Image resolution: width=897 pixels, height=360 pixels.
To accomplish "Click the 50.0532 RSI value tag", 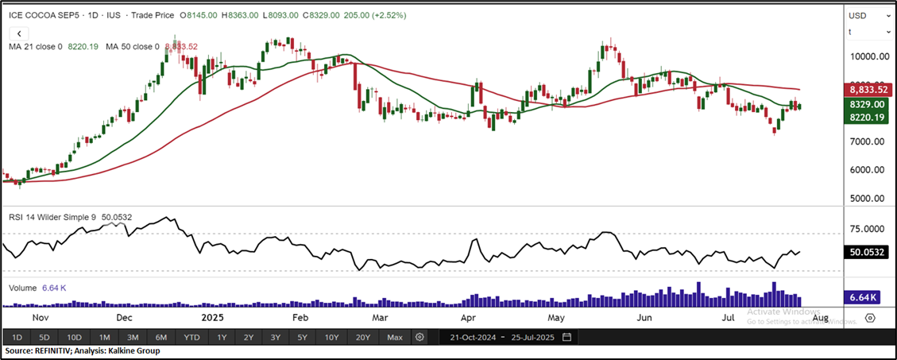I will click(868, 252).
